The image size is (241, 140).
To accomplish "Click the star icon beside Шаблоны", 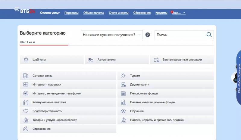I will pos(26,60).
